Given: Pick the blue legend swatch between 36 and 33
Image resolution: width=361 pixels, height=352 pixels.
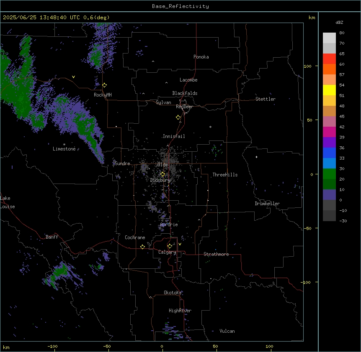Looking at the screenshot, I should pyautogui.click(x=329, y=153).
